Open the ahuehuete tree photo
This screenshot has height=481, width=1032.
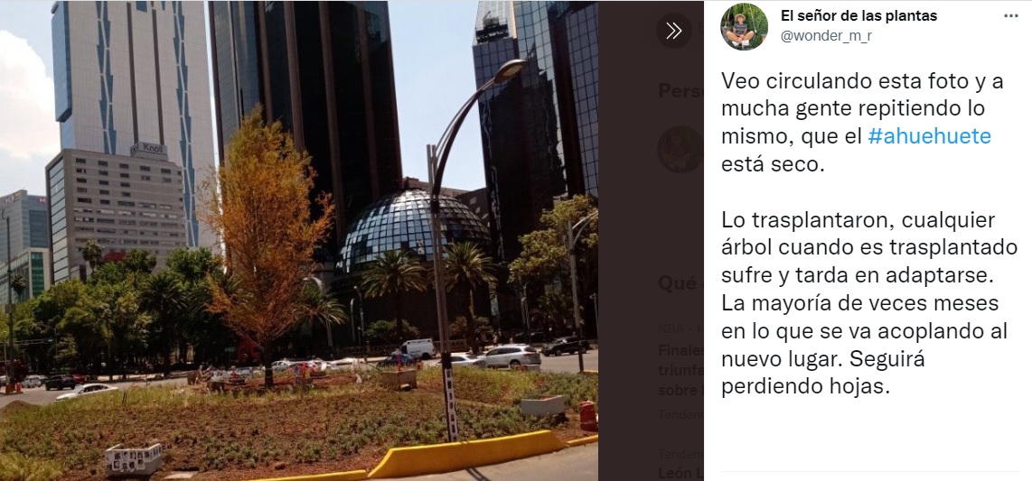[299, 240]
